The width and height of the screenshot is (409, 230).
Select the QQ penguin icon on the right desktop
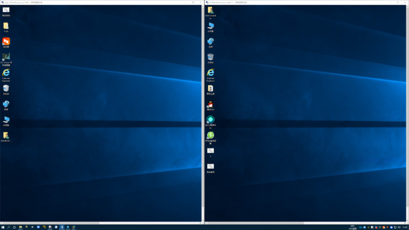[211, 105]
